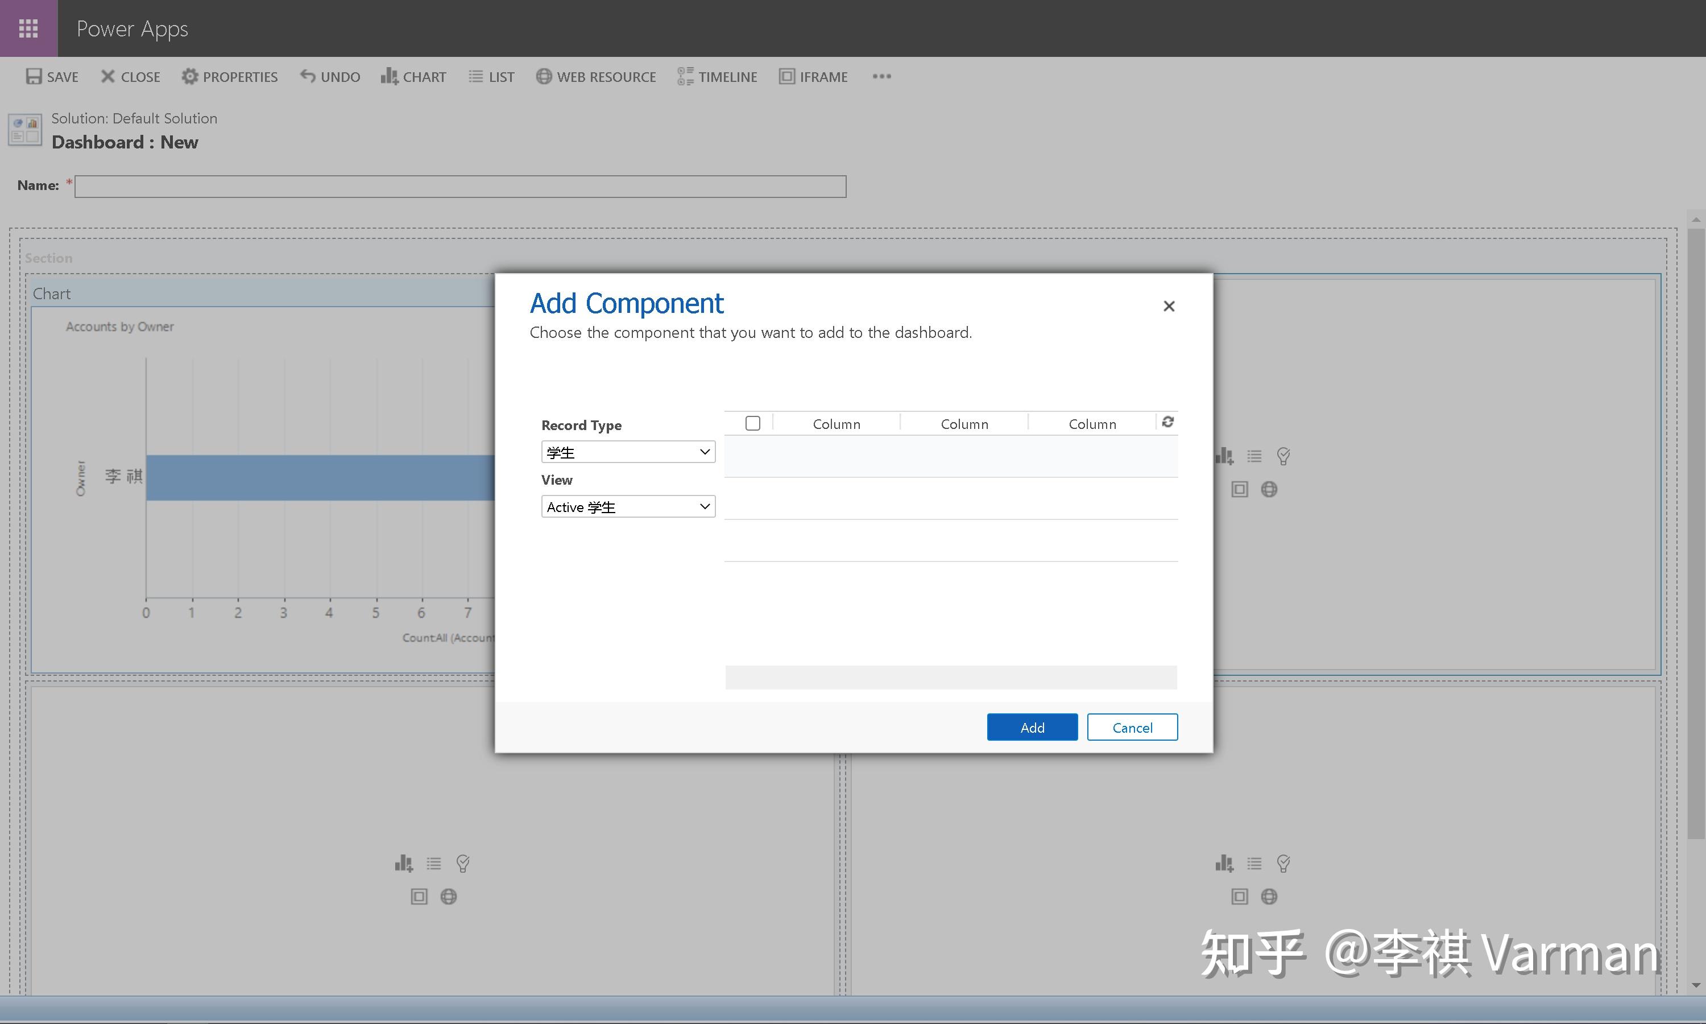The width and height of the screenshot is (1706, 1024).
Task: Open the Power Apps app launcher waffle
Action: [x=28, y=28]
